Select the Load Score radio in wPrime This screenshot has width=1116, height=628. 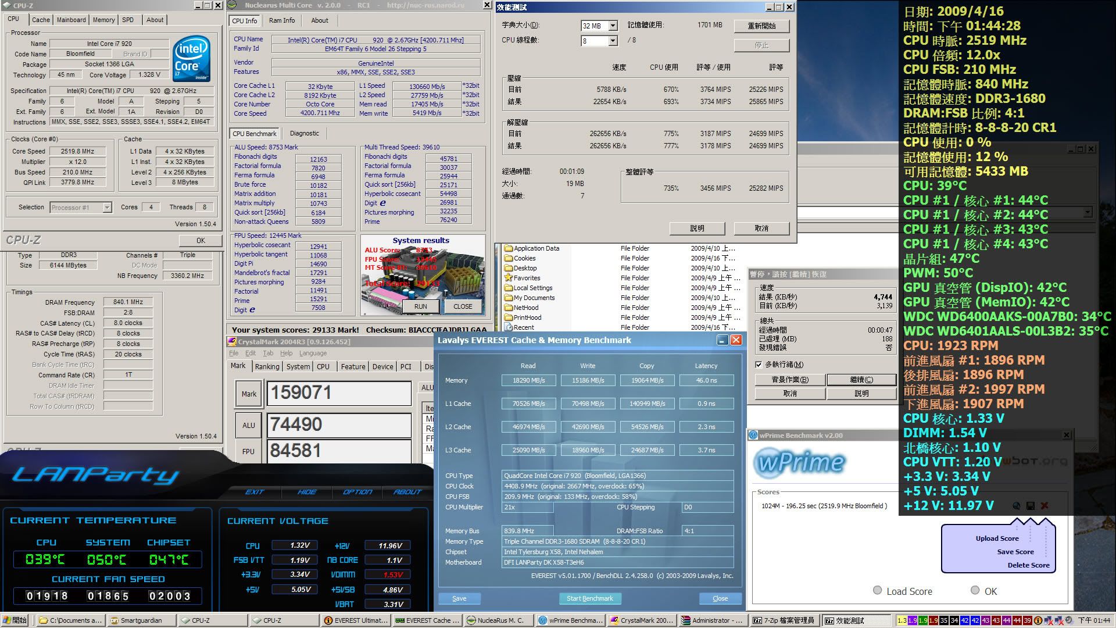click(x=878, y=590)
